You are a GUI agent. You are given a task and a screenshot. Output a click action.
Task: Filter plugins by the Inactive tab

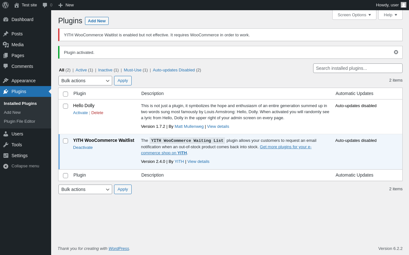105,70
